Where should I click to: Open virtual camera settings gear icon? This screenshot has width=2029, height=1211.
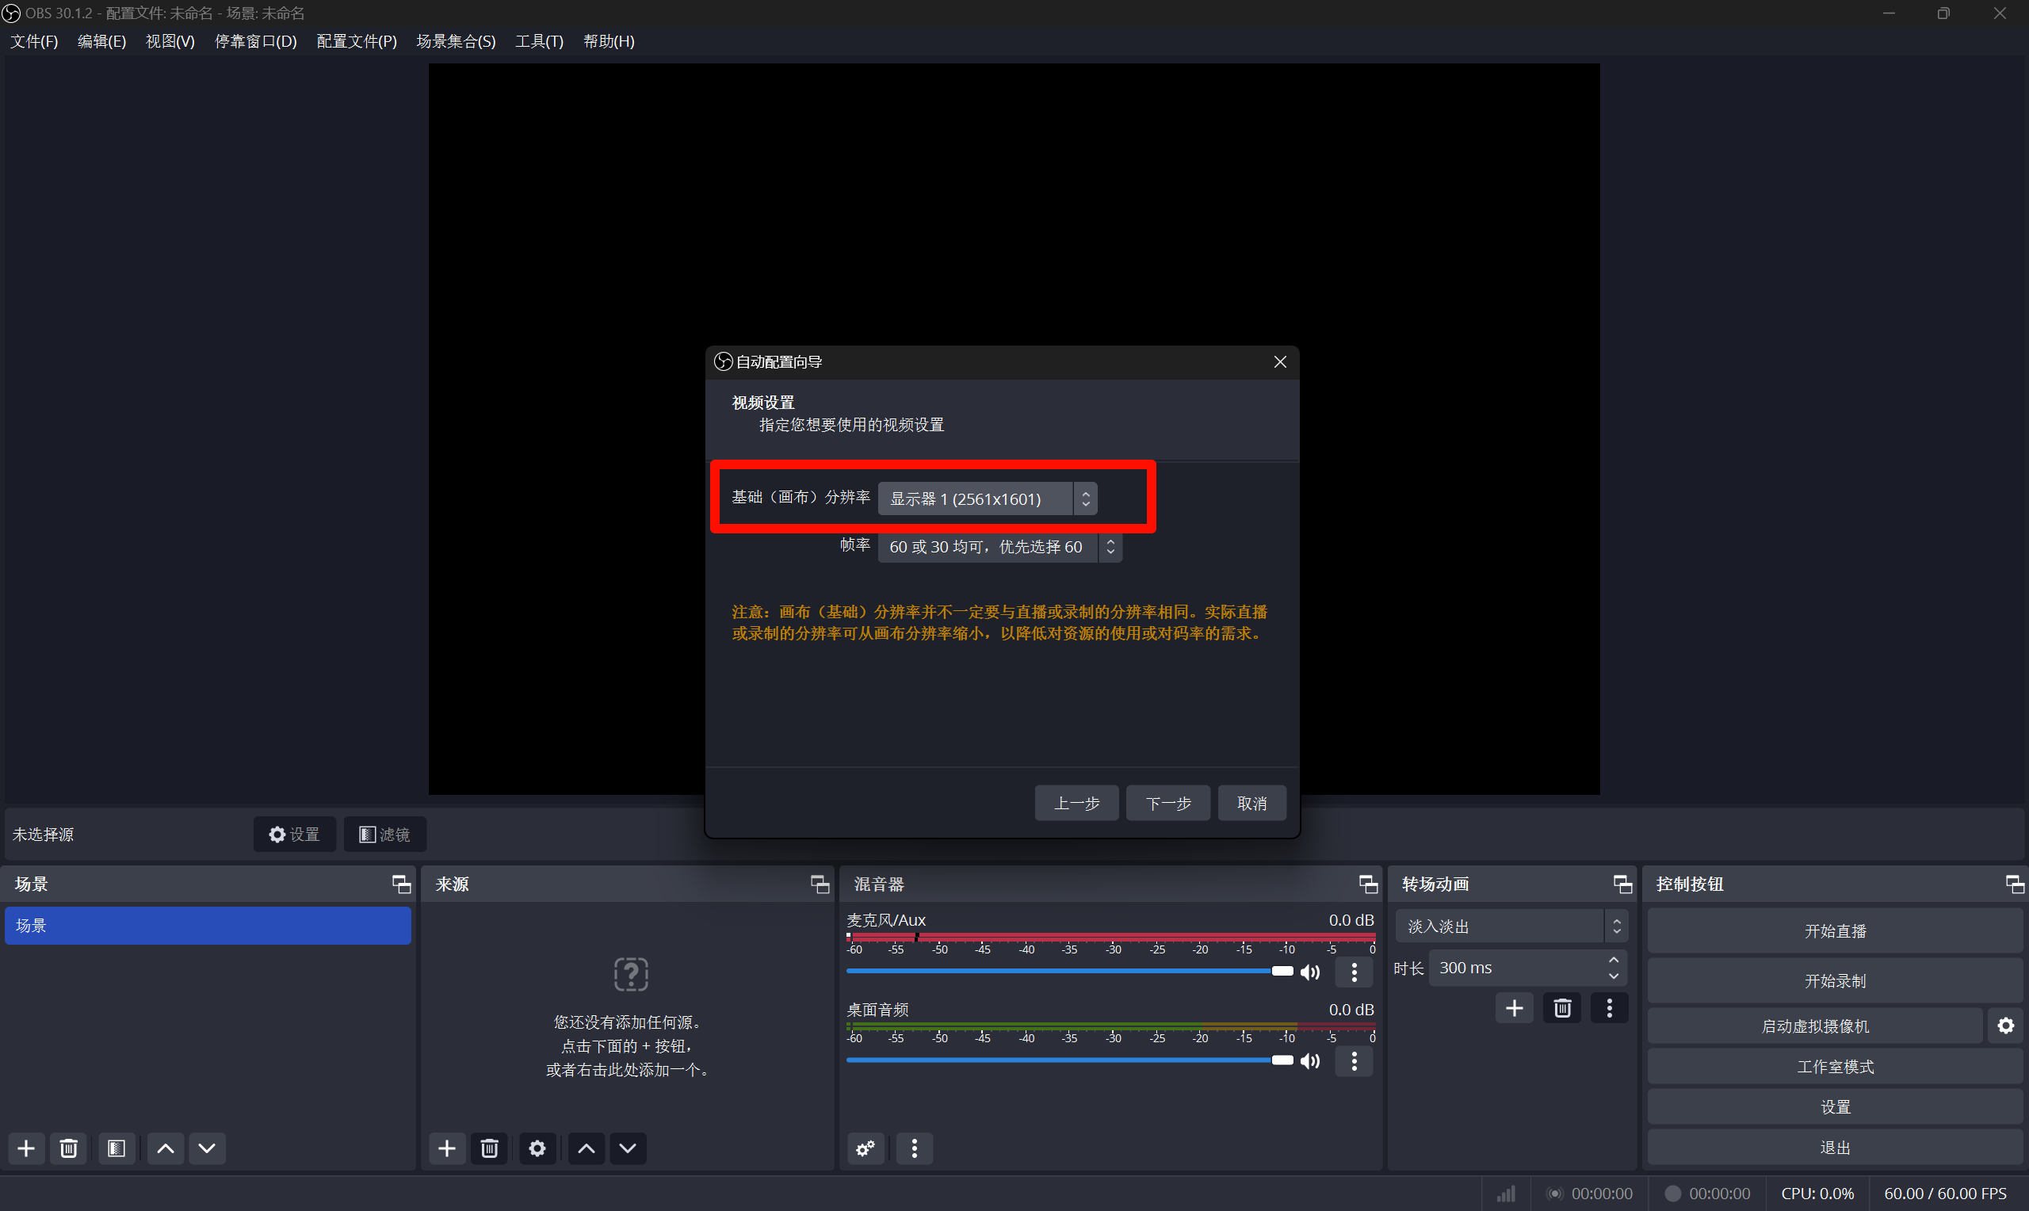click(x=2005, y=1026)
